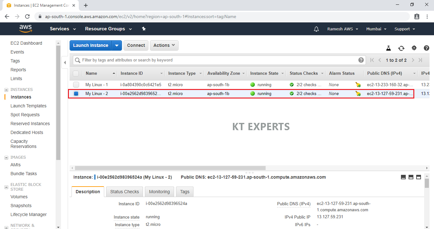The image size is (434, 229).
Task: Check the My Linux - 1 row checkbox
Action: [x=76, y=85]
